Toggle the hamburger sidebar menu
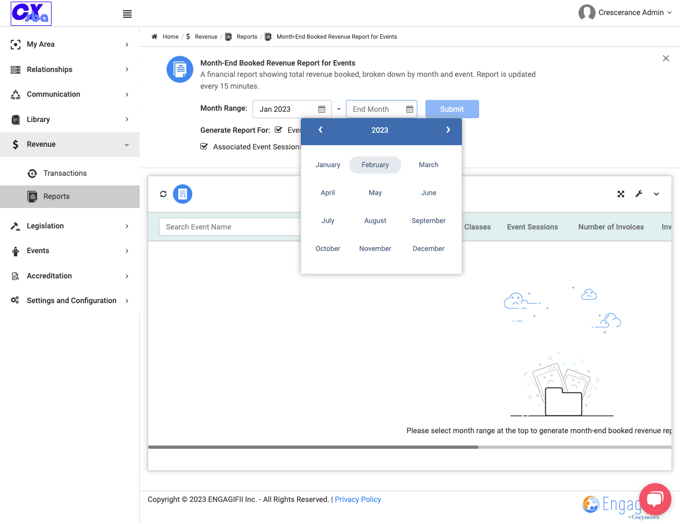This screenshot has width=680, height=524. (127, 14)
